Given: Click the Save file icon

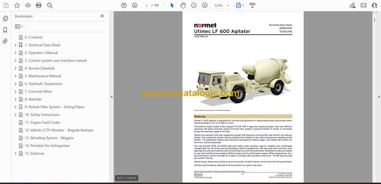Looking at the screenshot, I should coord(6,5).
